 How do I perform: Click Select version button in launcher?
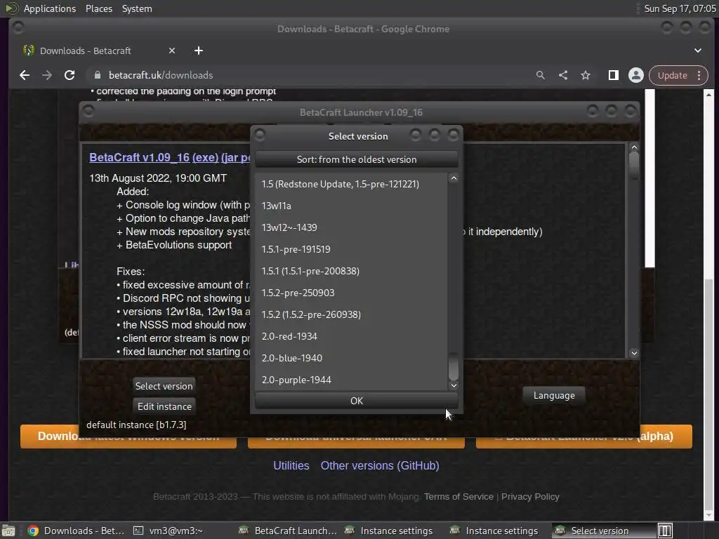[164, 386]
